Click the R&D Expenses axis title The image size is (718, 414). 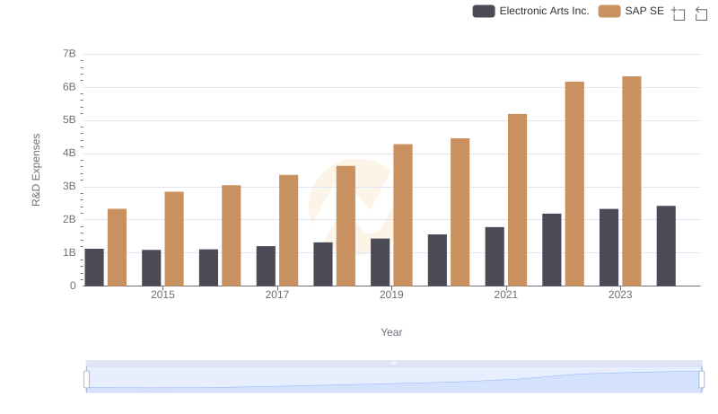36,170
